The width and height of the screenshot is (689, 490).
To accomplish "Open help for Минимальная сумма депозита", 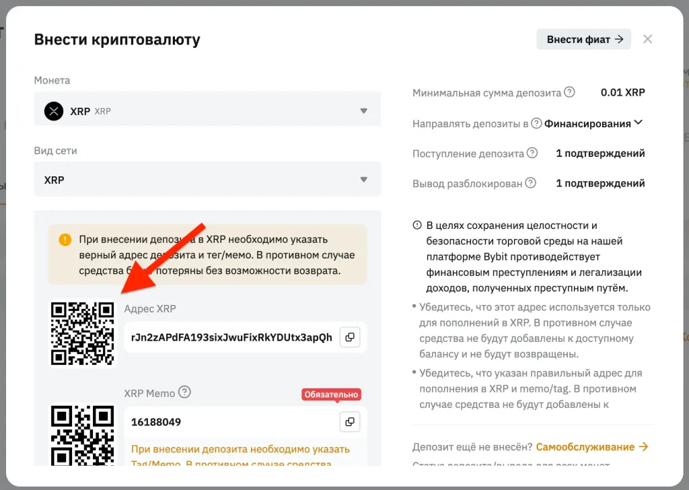I will [569, 92].
